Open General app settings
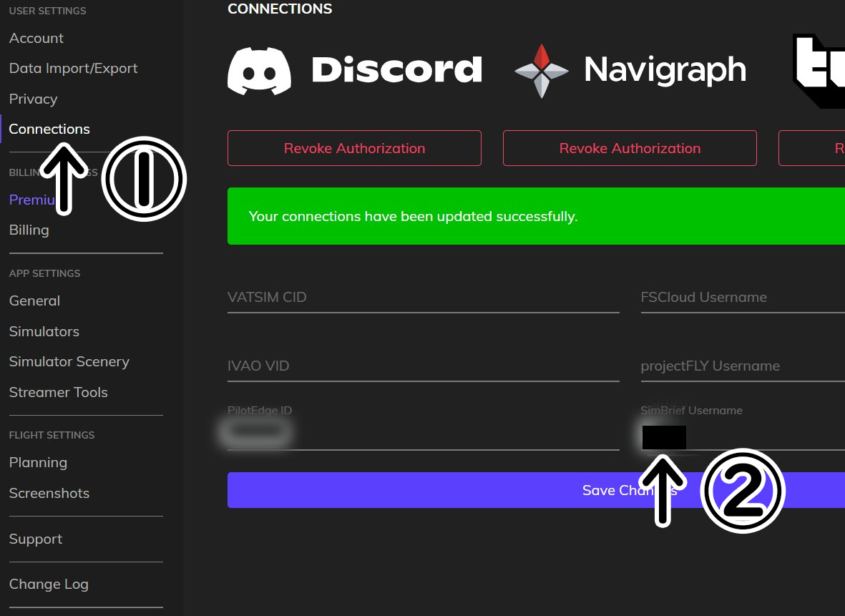 pos(34,300)
